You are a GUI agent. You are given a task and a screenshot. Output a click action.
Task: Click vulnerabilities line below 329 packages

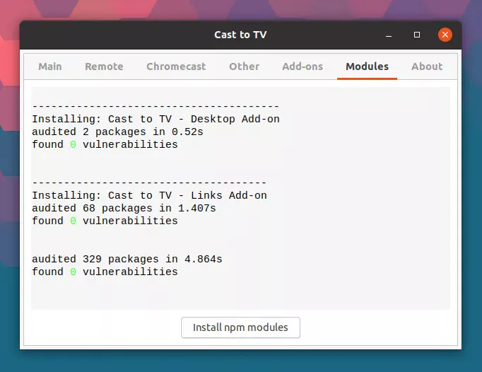pyautogui.click(x=105, y=272)
